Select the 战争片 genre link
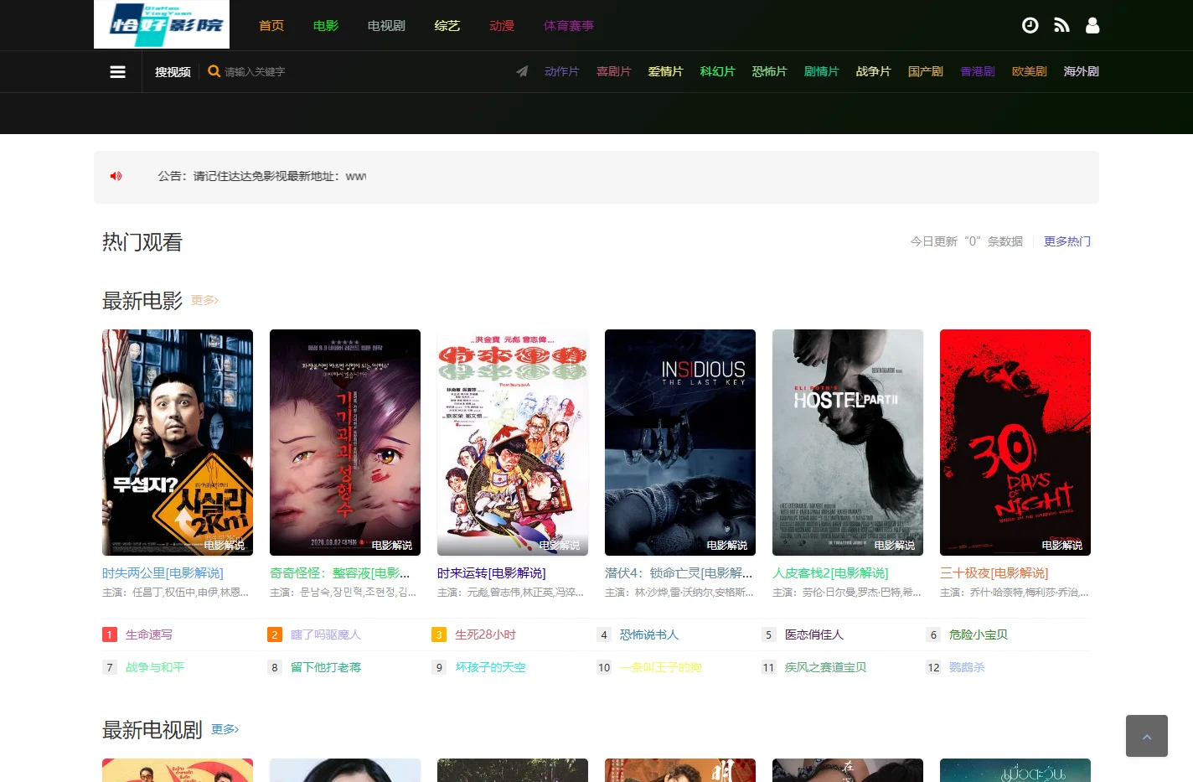This screenshot has height=782, width=1193. pos(874,71)
